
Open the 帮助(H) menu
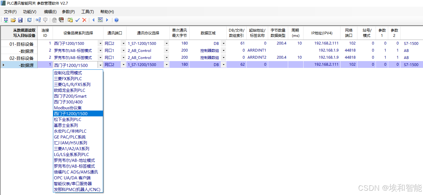point(107,12)
